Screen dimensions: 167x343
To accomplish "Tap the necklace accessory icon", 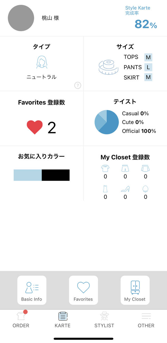I will (145, 189).
